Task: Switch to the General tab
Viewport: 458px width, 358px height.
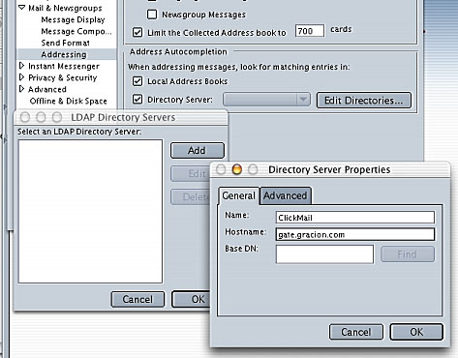Action: [x=238, y=195]
